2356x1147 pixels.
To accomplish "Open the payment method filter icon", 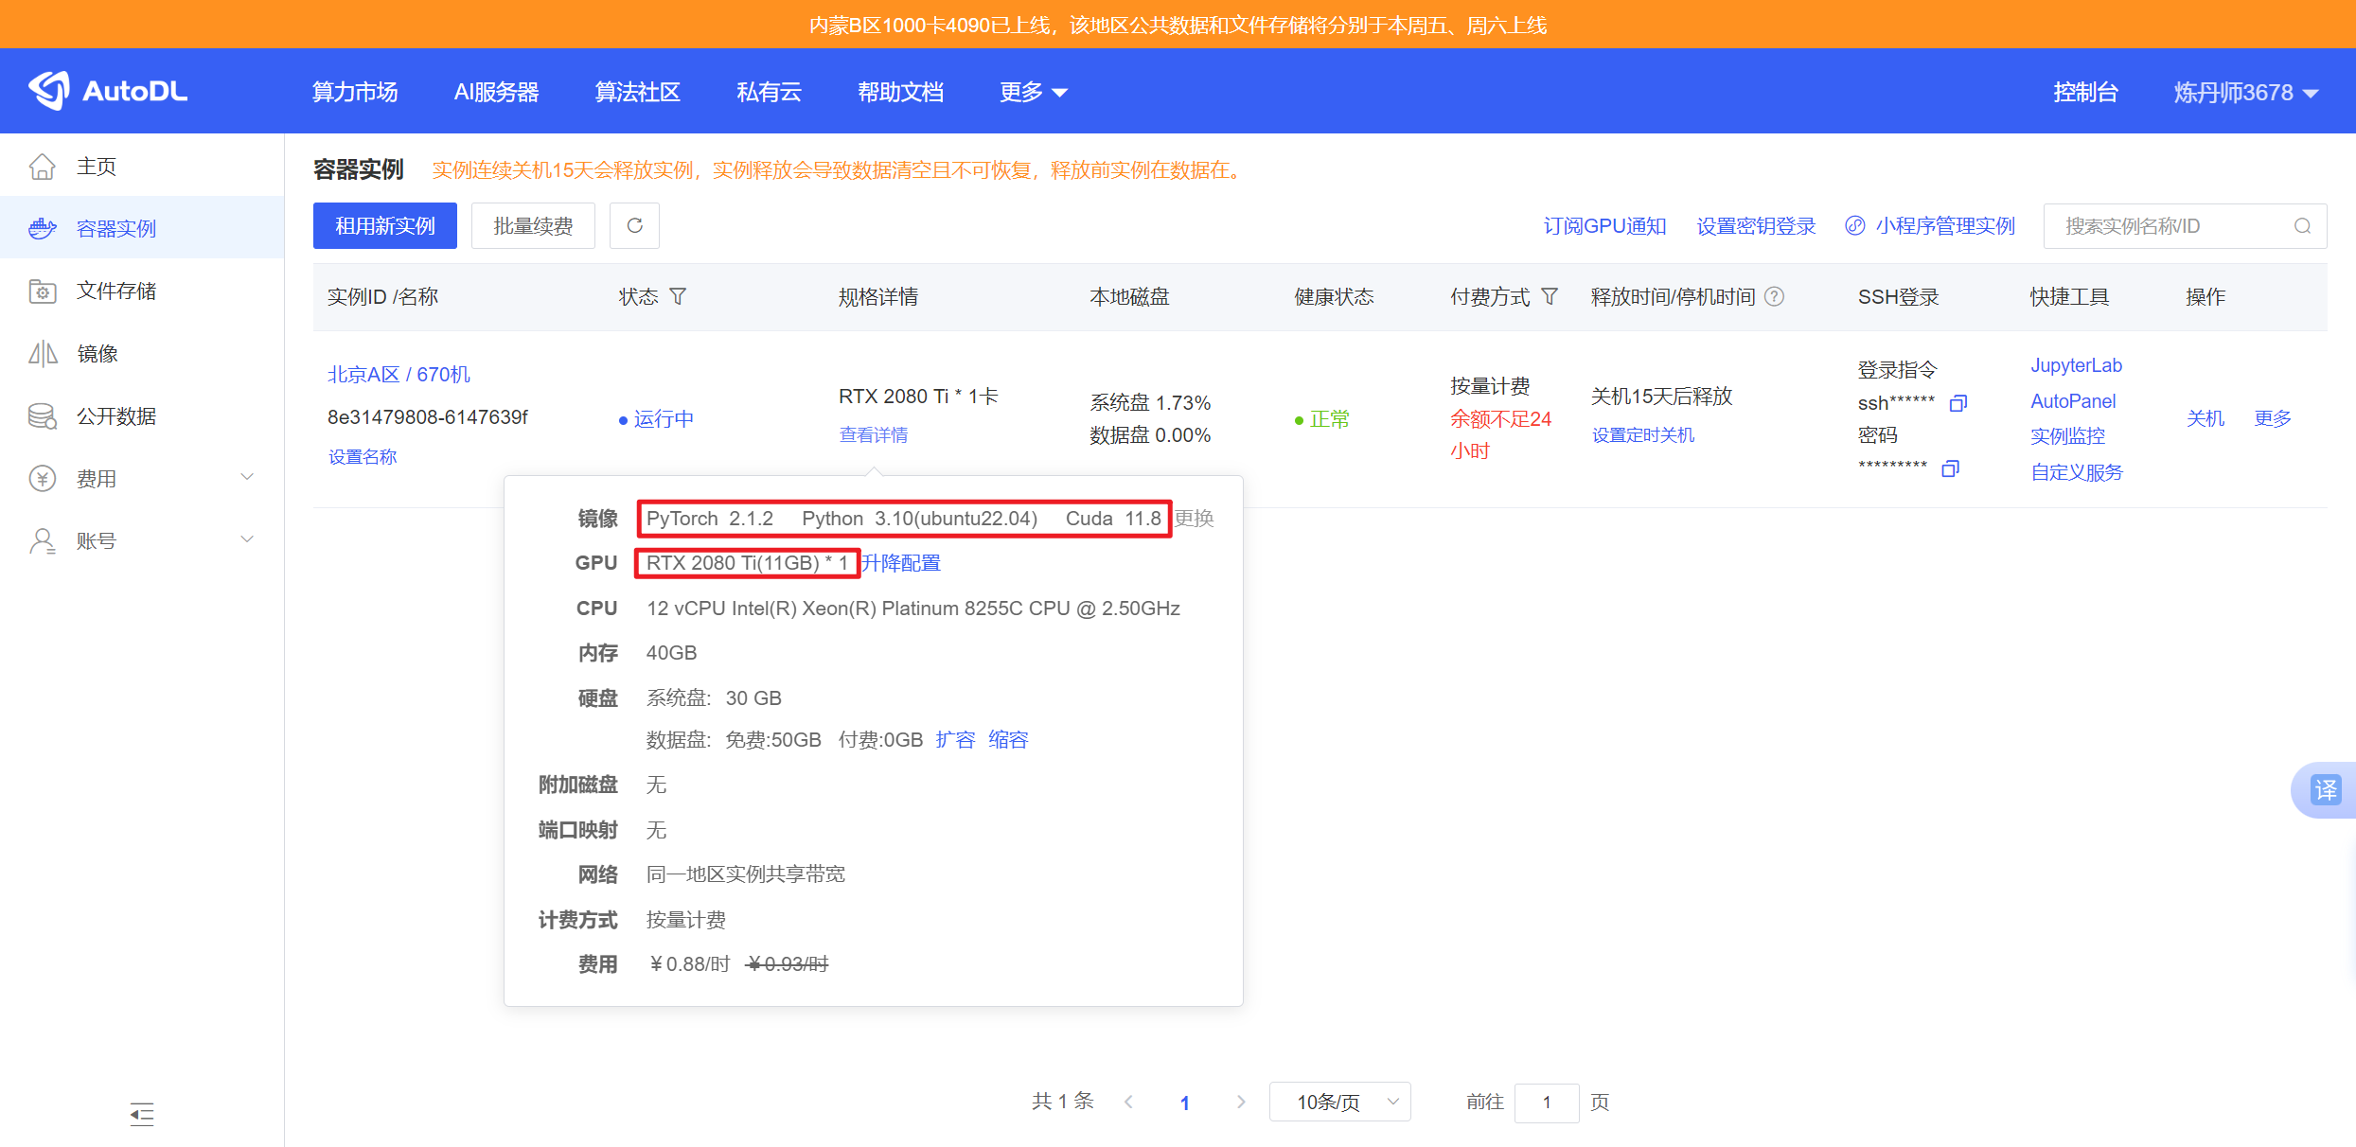I will point(1550,297).
